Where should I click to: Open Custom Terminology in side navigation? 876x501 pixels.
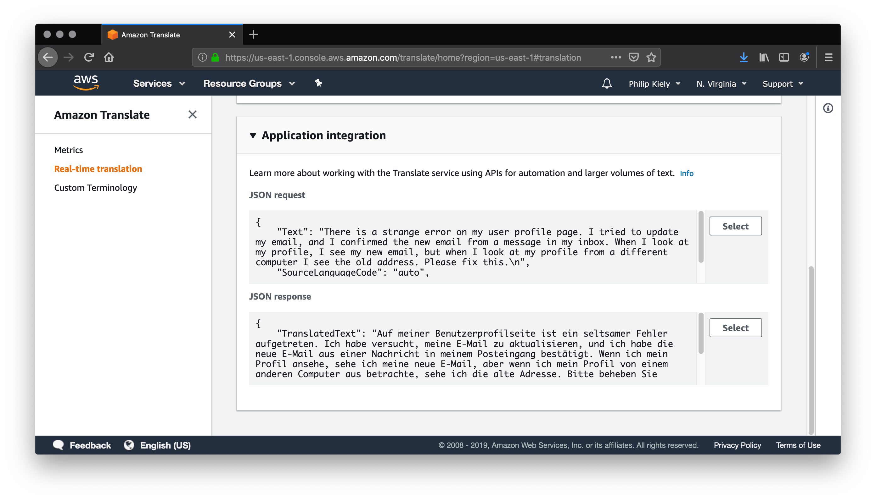95,188
